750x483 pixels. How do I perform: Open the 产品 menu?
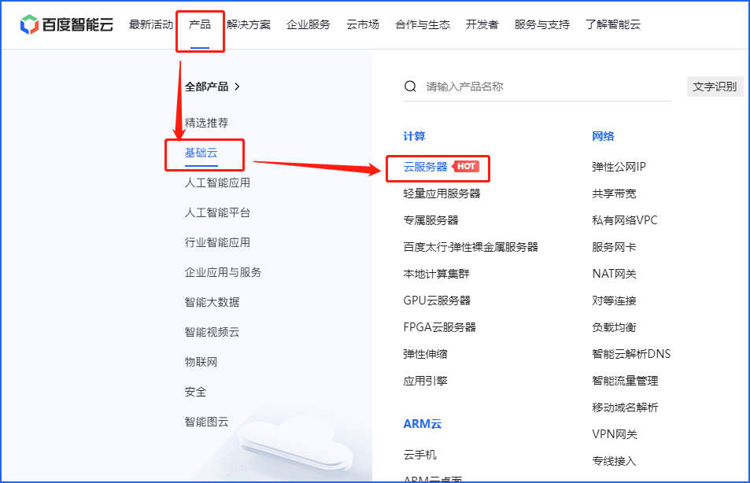coord(199,24)
